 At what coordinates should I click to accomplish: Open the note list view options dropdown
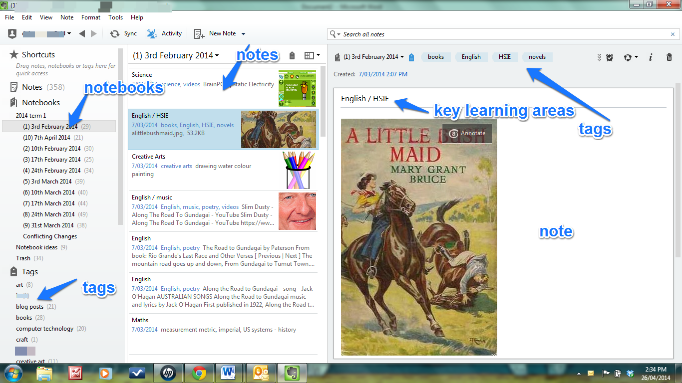pos(312,55)
